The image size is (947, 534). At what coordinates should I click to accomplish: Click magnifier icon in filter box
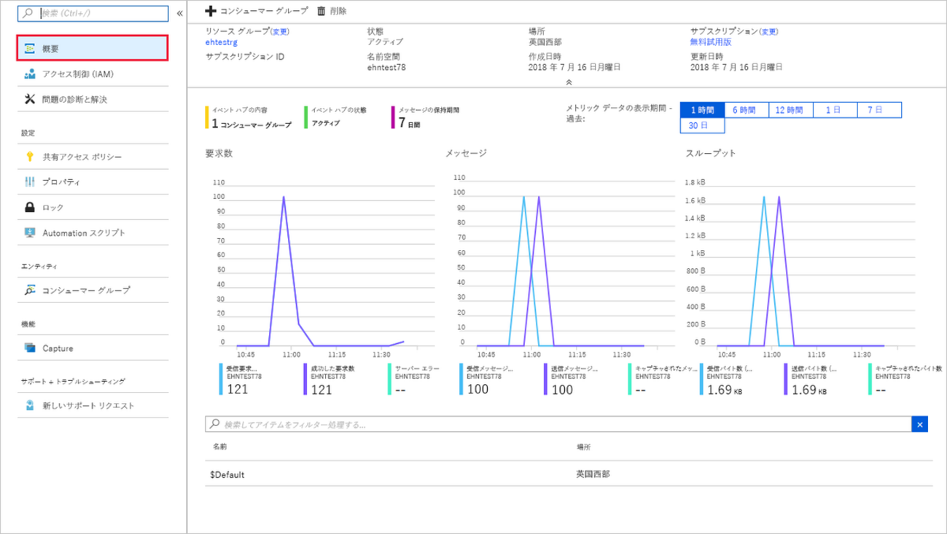coord(214,424)
